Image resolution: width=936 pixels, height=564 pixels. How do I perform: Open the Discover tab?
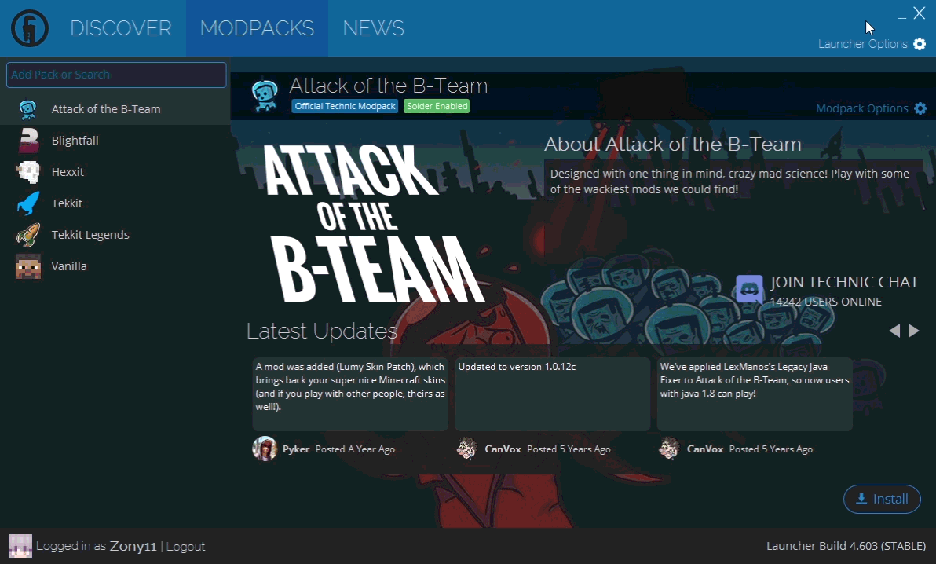point(121,28)
